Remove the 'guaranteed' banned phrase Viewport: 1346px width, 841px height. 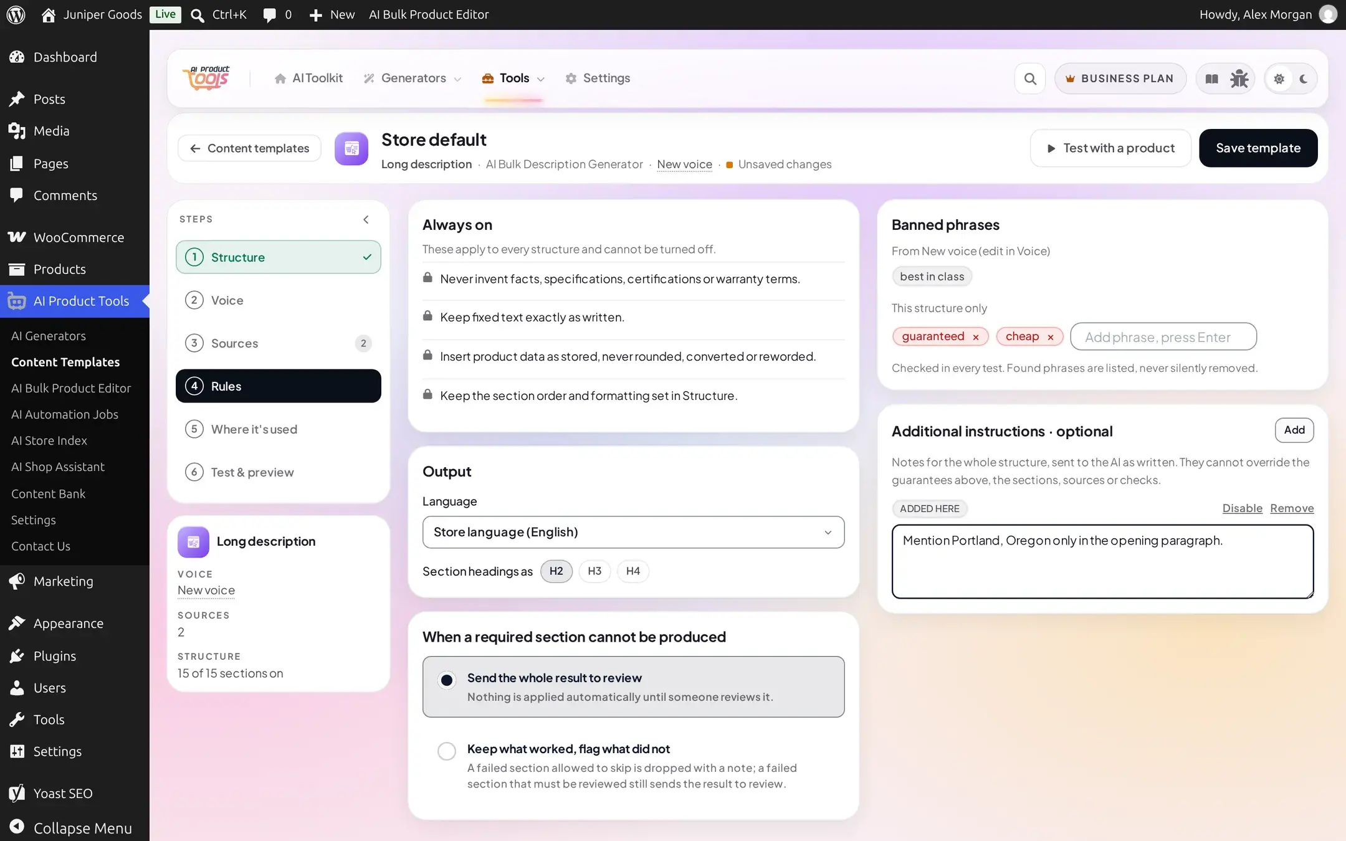(976, 337)
